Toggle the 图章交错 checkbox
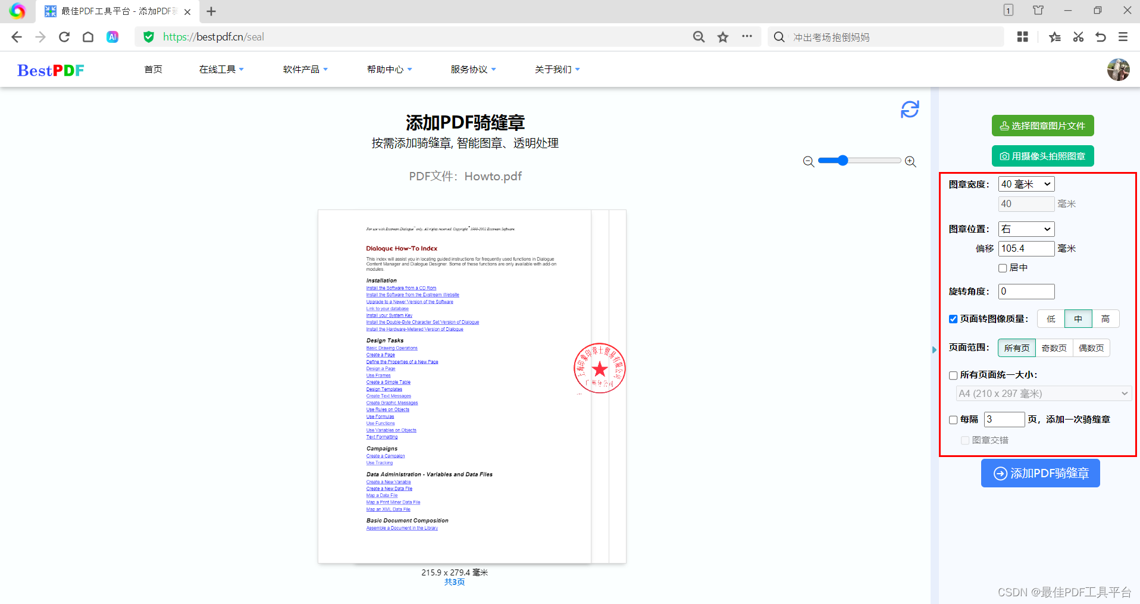Viewport: 1140px width, 604px height. tap(965, 440)
